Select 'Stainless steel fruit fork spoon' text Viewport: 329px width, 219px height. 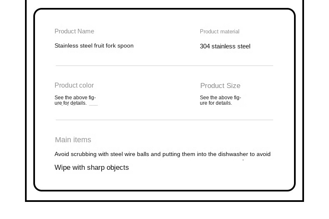coord(94,46)
